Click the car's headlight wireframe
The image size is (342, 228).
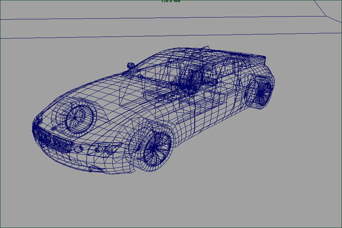coord(105,148)
